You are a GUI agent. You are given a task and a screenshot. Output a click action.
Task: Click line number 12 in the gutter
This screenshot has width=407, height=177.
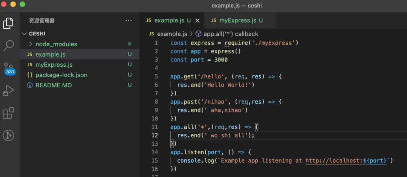155,135
